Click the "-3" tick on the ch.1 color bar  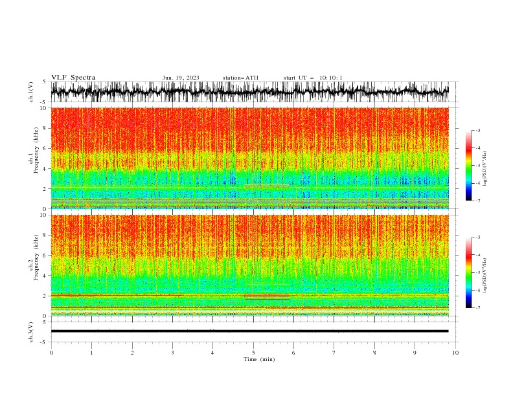(478, 130)
